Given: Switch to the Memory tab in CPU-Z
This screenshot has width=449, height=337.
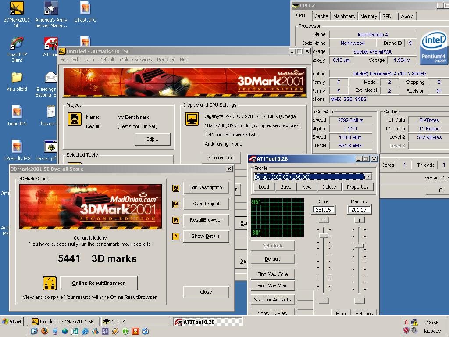Looking at the screenshot, I should (369, 16).
